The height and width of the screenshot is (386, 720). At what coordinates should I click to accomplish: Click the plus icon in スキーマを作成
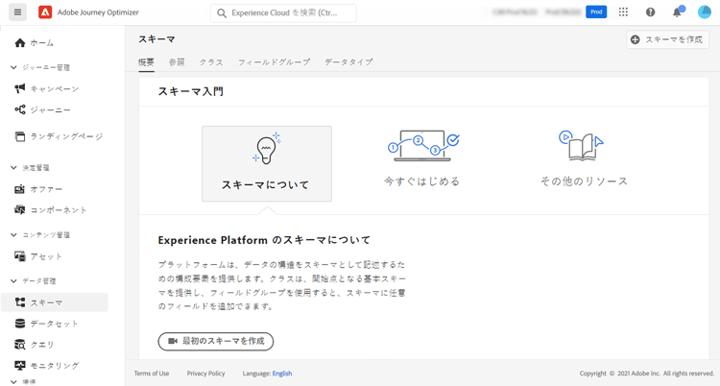(x=636, y=39)
